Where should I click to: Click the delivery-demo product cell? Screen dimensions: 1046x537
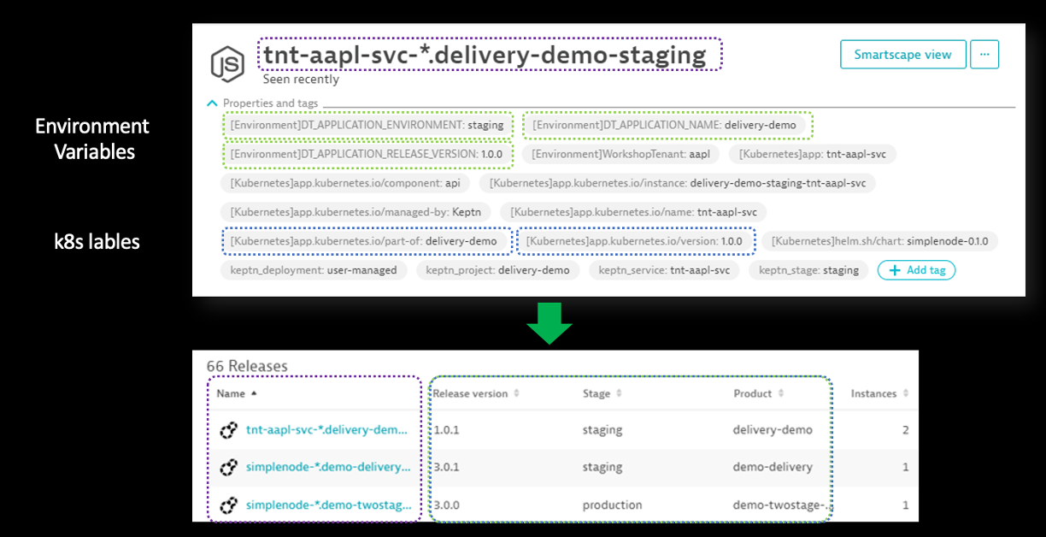point(773,430)
